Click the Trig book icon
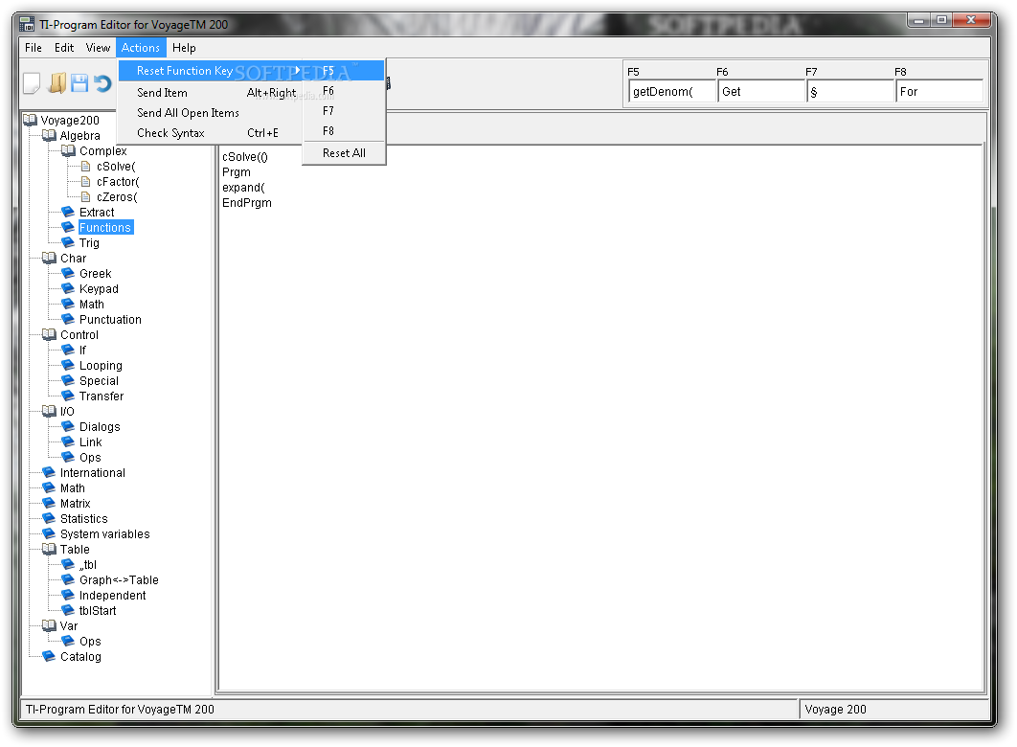This screenshot has width=1017, height=747. 67,242
